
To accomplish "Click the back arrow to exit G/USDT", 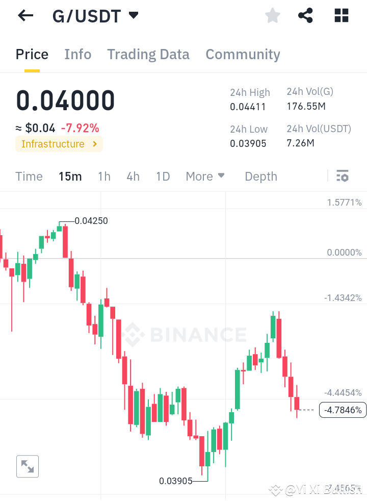I will click(x=24, y=15).
